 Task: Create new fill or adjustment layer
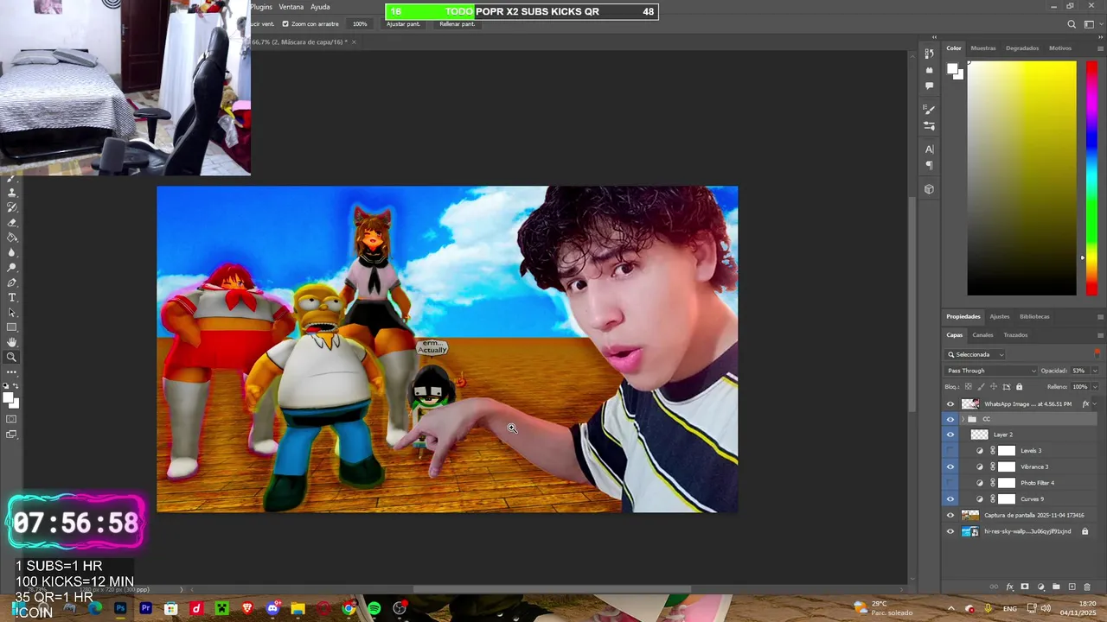click(x=1041, y=587)
